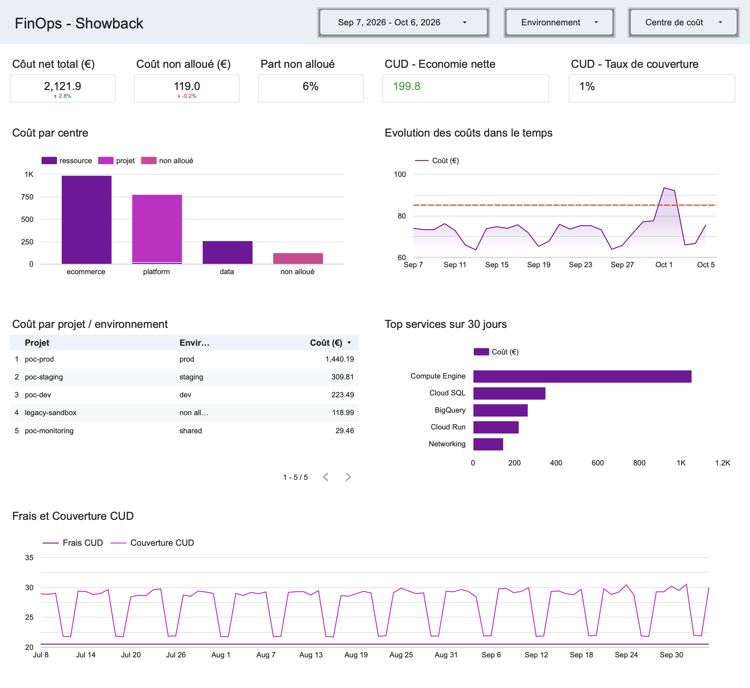
Task: Click the BigQuery bar
Action: [x=500, y=410]
